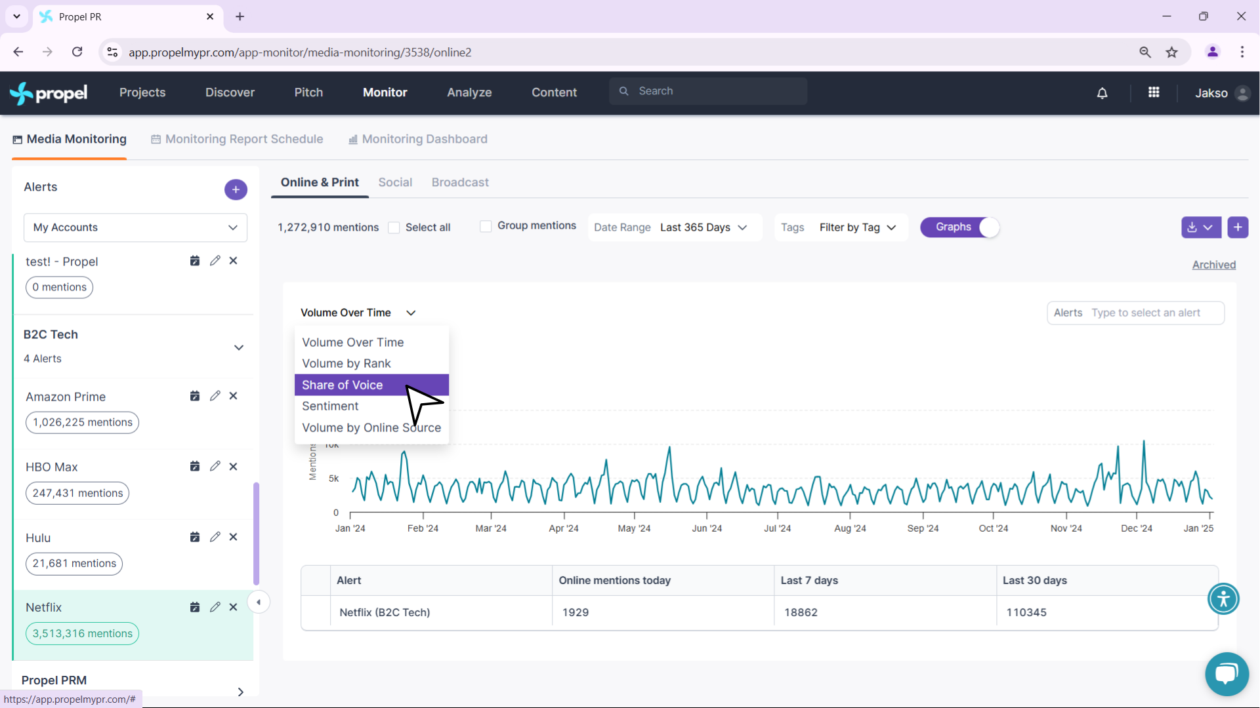Open Jakso user profile avatar
The height and width of the screenshot is (708, 1260).
[1242, 93]
